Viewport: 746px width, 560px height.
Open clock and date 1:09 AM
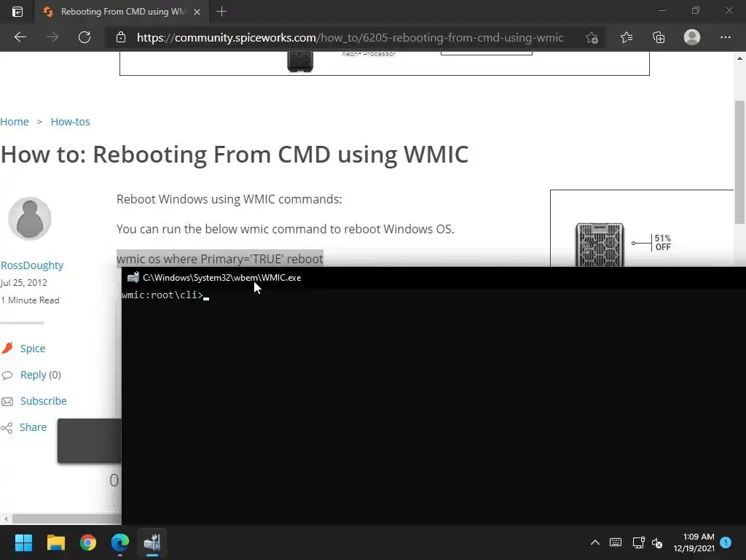coord(694,542)
